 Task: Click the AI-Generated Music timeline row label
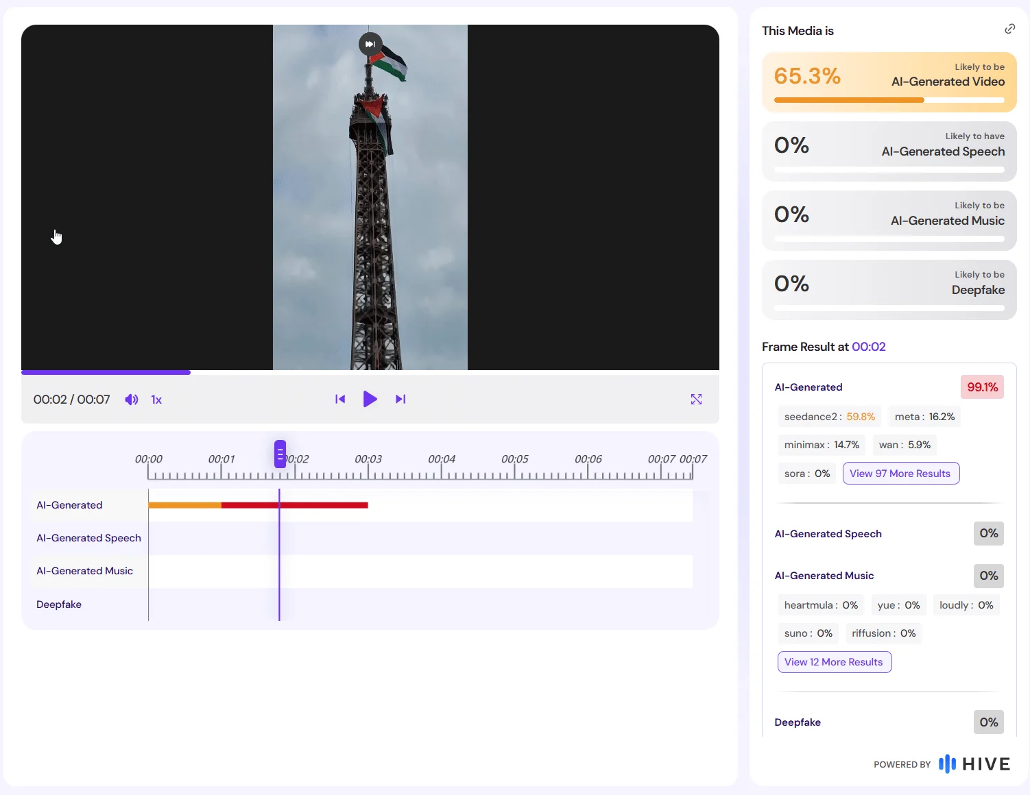(x=84, y=571)
